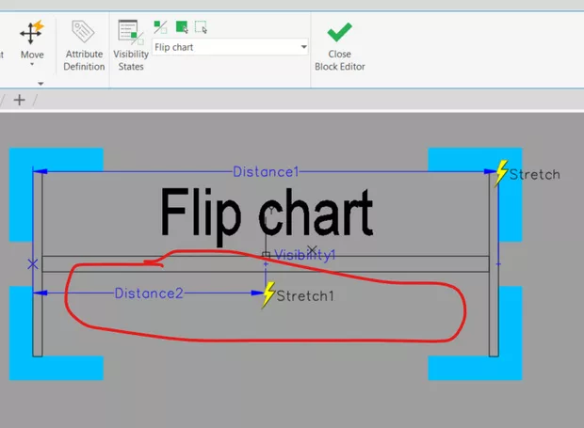Click the Stretch action label
584x428 pixels.
point(534,174)
